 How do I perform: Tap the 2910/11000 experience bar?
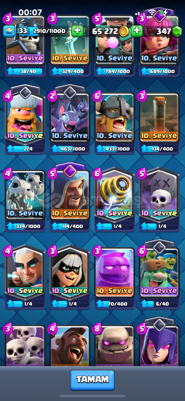pyautogui.click(x=49, y=31)
